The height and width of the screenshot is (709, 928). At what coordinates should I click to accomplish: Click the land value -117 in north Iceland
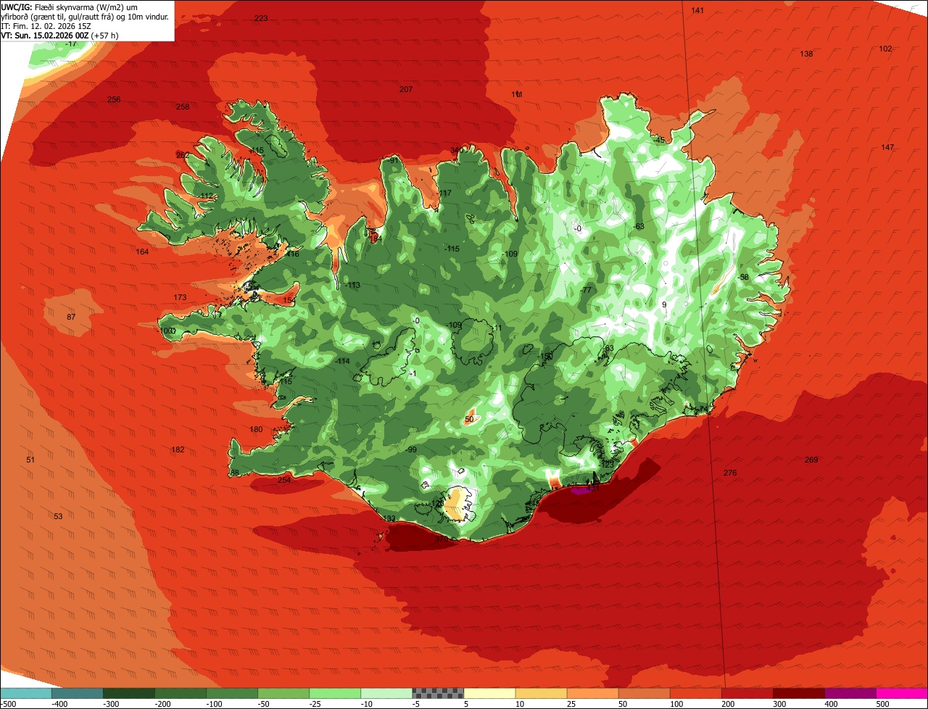[444, 193]
